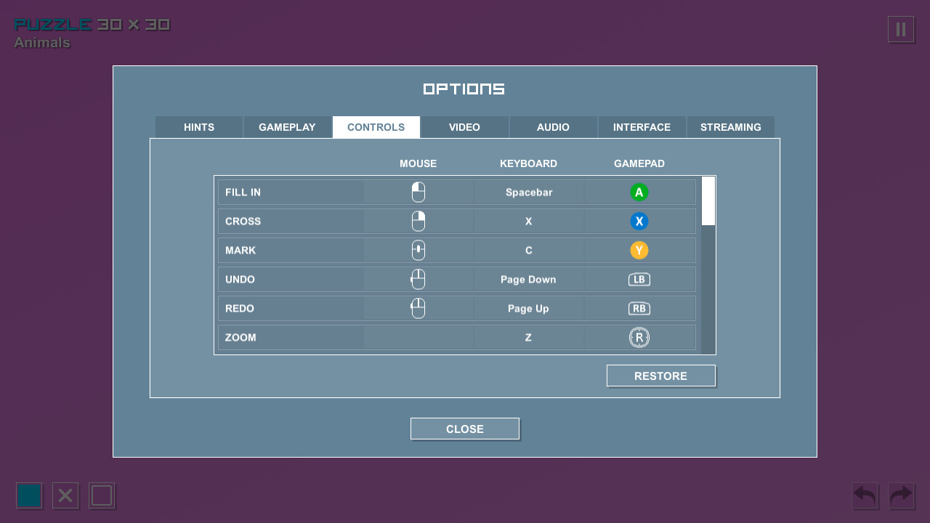Select the yellow Y gamepad binding for Mark

639,250
